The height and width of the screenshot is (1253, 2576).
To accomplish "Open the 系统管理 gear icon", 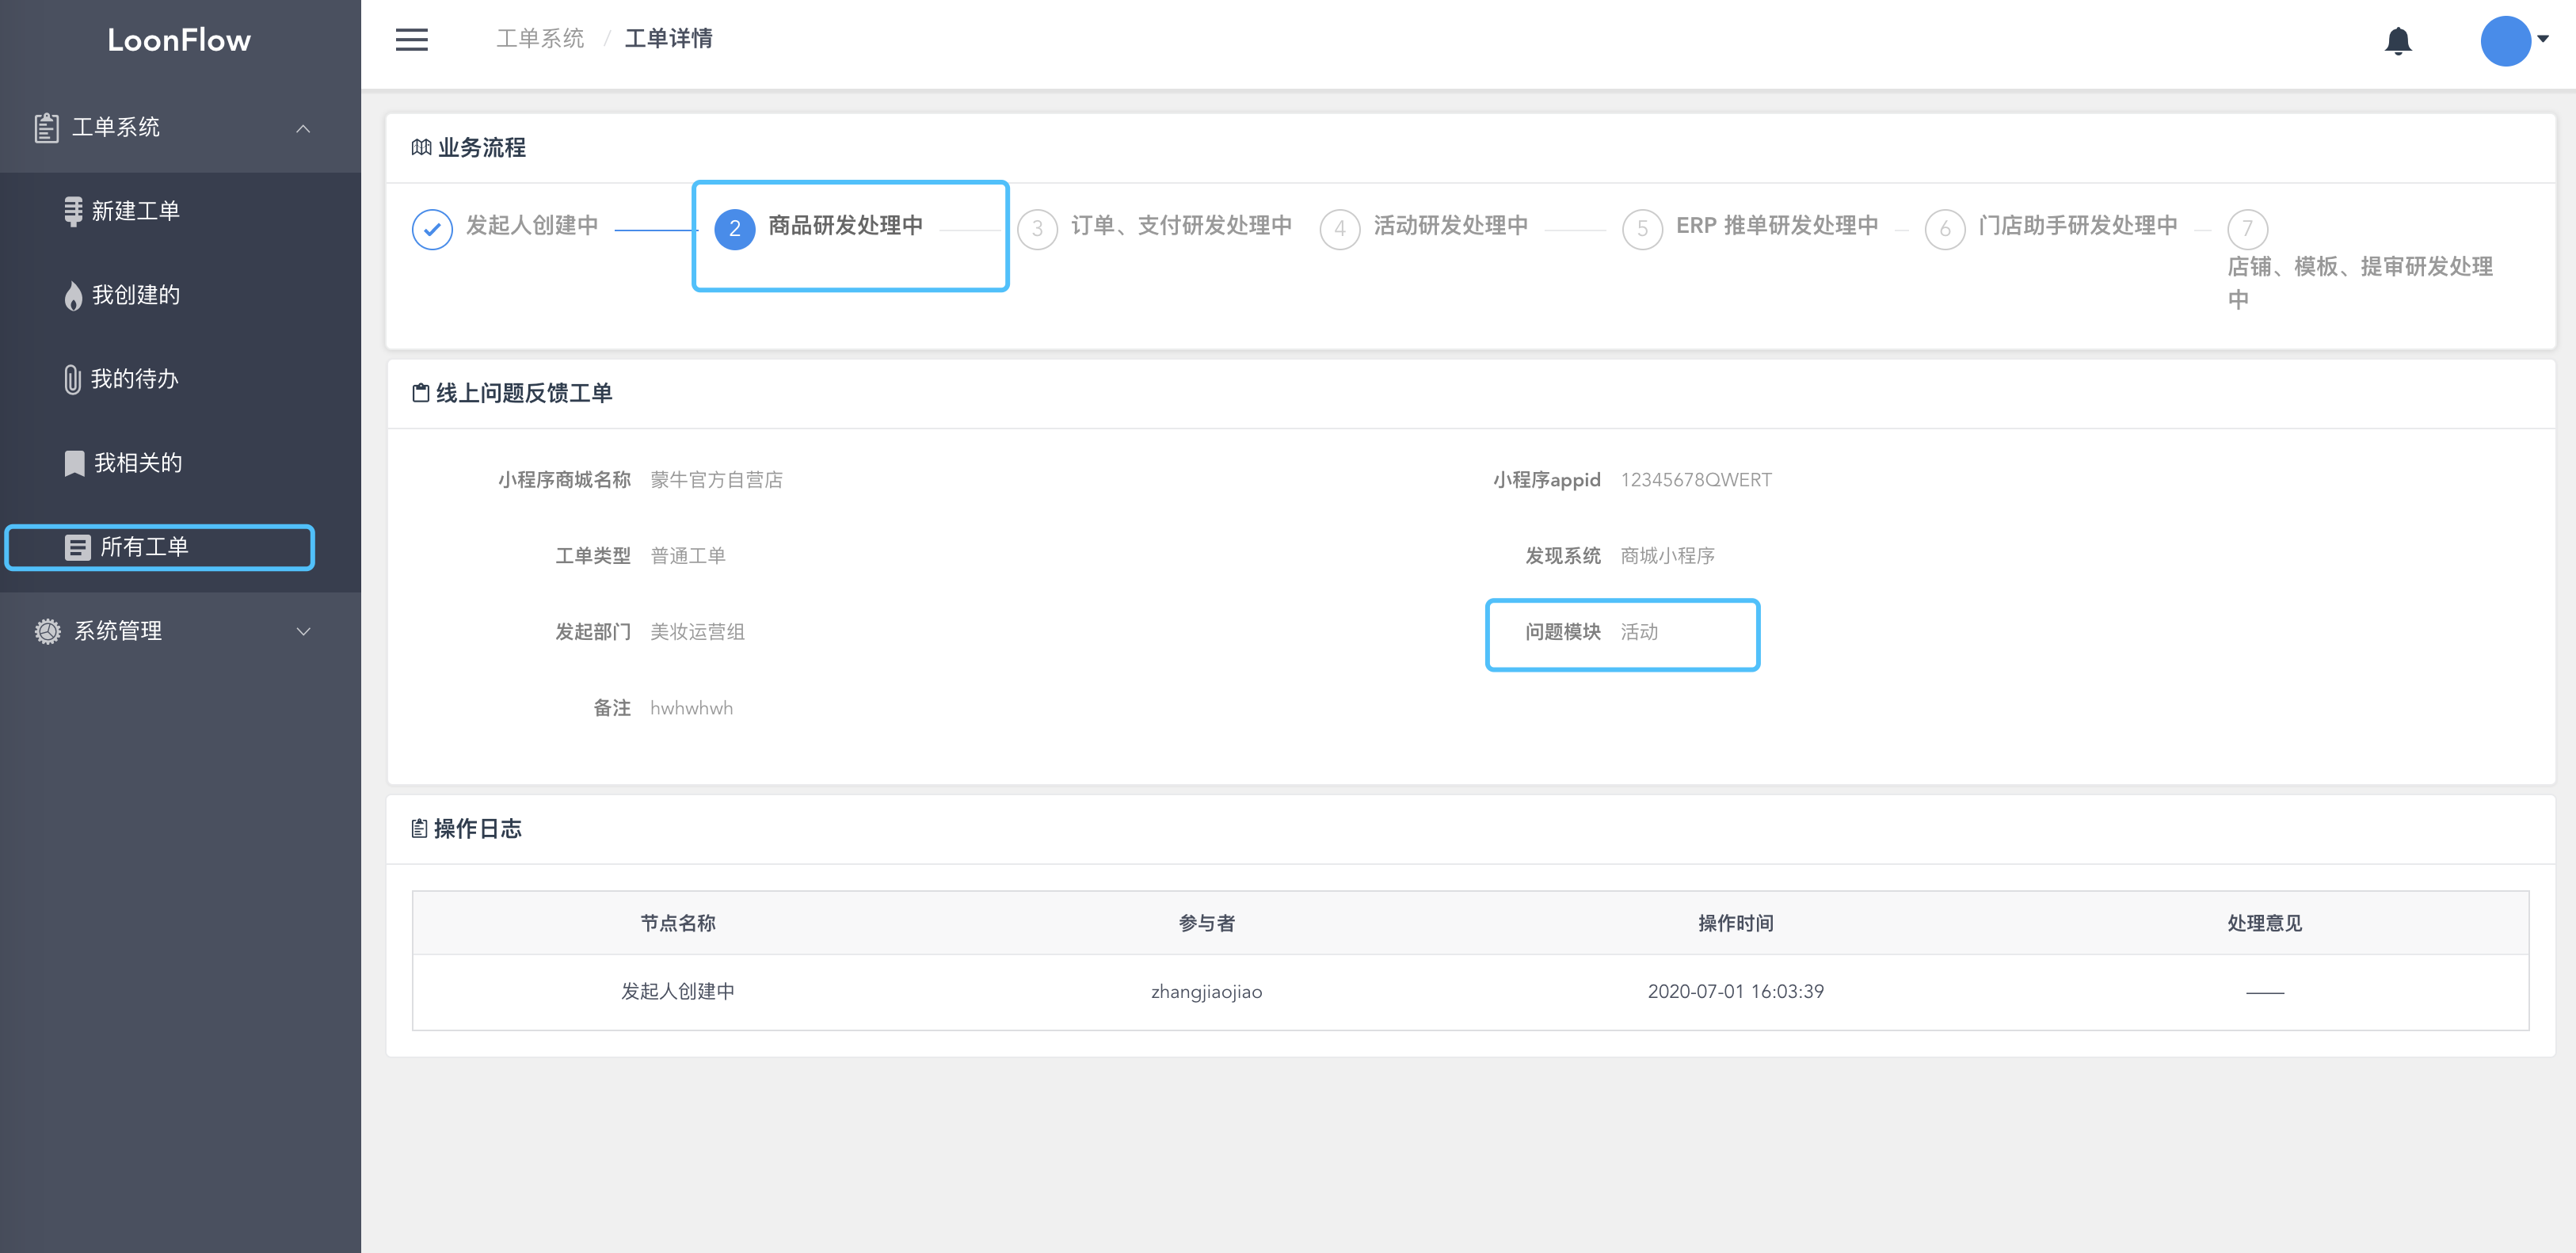I will [x=47, y=631].
